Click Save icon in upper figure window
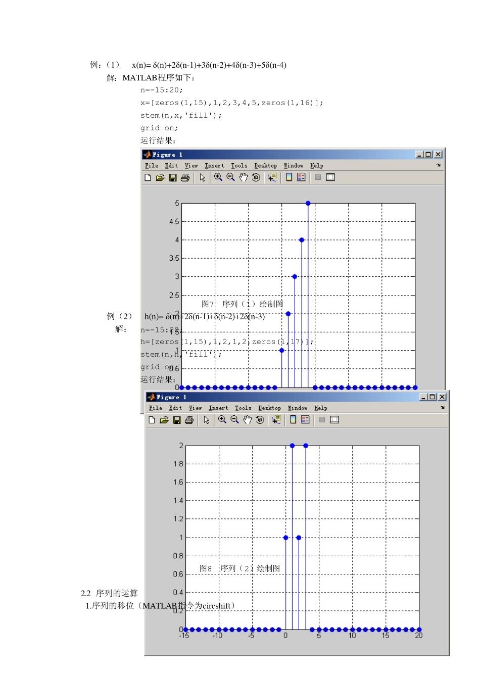This screenshot has width=480, height=679. (173, 177)
